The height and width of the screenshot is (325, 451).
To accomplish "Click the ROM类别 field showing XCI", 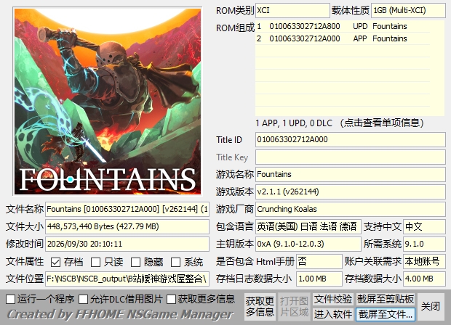I will coord(292,11).
